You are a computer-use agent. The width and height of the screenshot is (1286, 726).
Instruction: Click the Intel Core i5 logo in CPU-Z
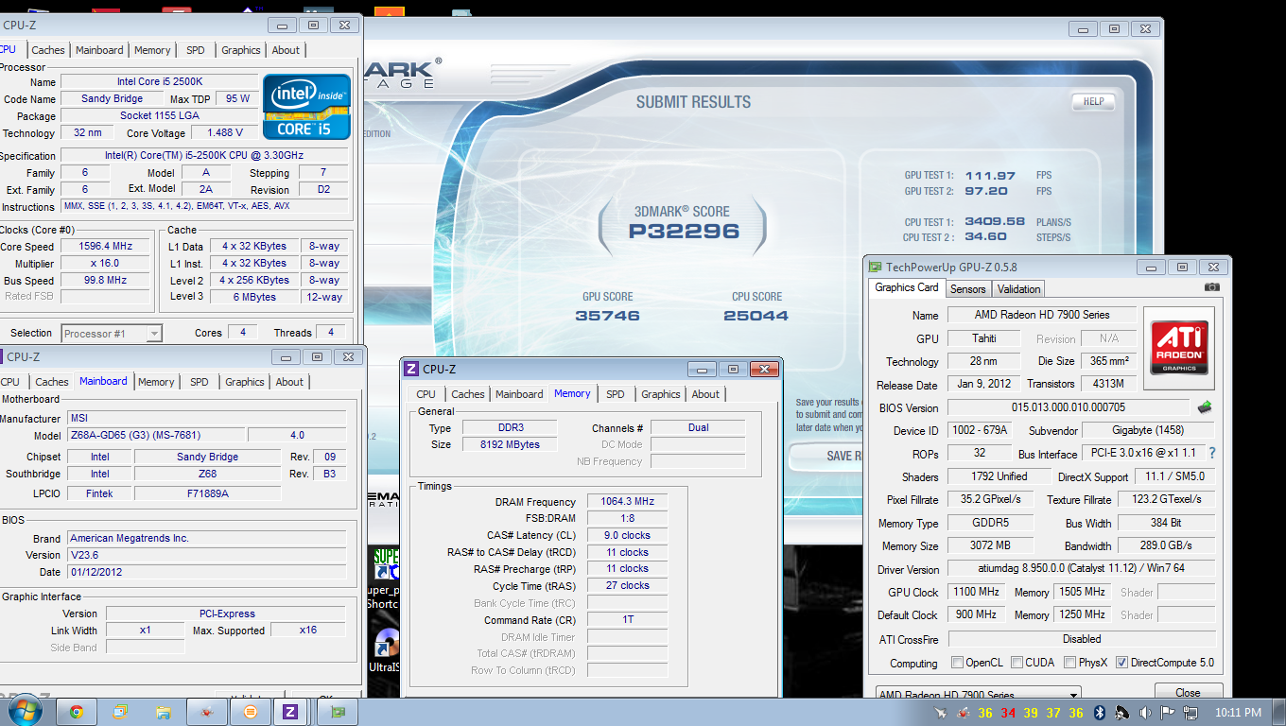coord(306,107)
